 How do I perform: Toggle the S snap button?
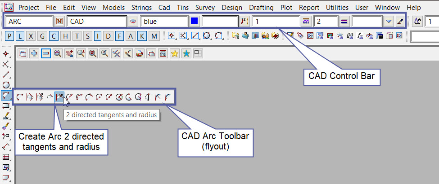[x=88, y=36]
